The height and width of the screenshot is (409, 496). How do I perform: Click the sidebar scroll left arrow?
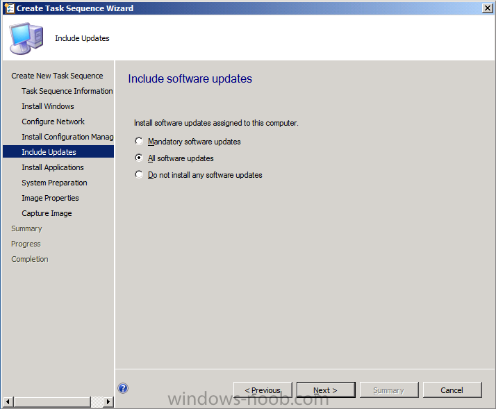(8, 402)
